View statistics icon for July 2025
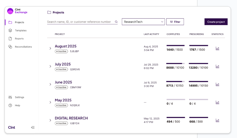The width and height of the screenshot is (237, 138). 217,66
